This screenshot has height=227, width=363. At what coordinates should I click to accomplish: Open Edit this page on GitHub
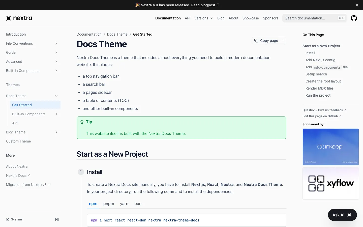[322, 116]
